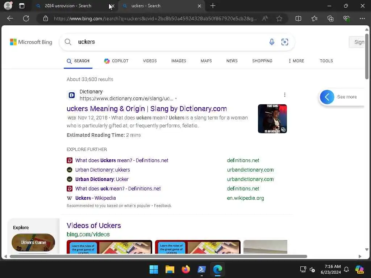Screen dimensions: 371x278
Task: Switch to the MAPS tab
Action: pos(206,61)
